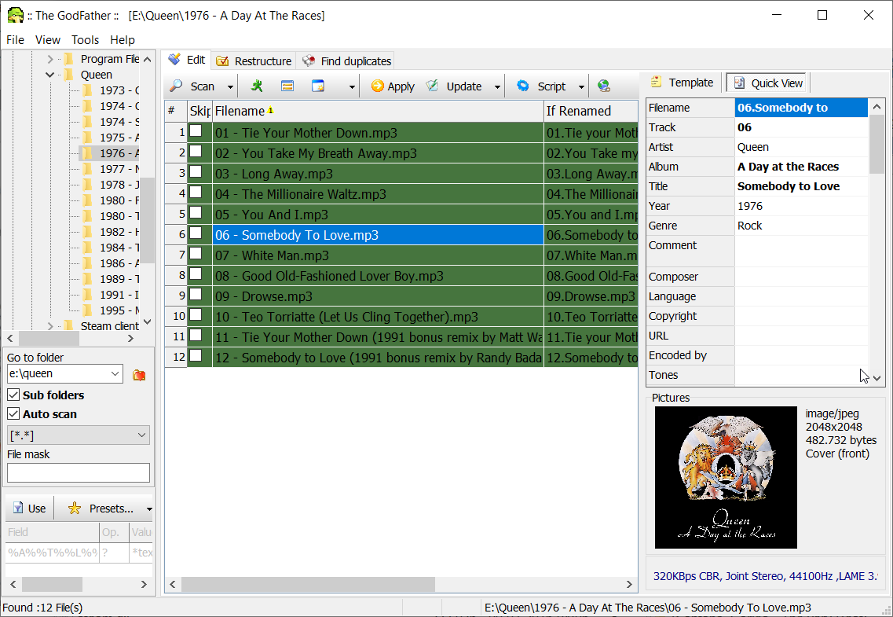The width and height of the screenshot is (893, 617).
Task: Click the orange card toolbar icon
Action: 287,86
